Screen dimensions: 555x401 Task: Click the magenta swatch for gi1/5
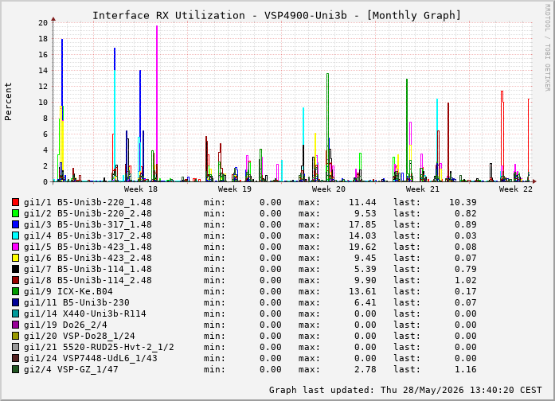(15, 247)
